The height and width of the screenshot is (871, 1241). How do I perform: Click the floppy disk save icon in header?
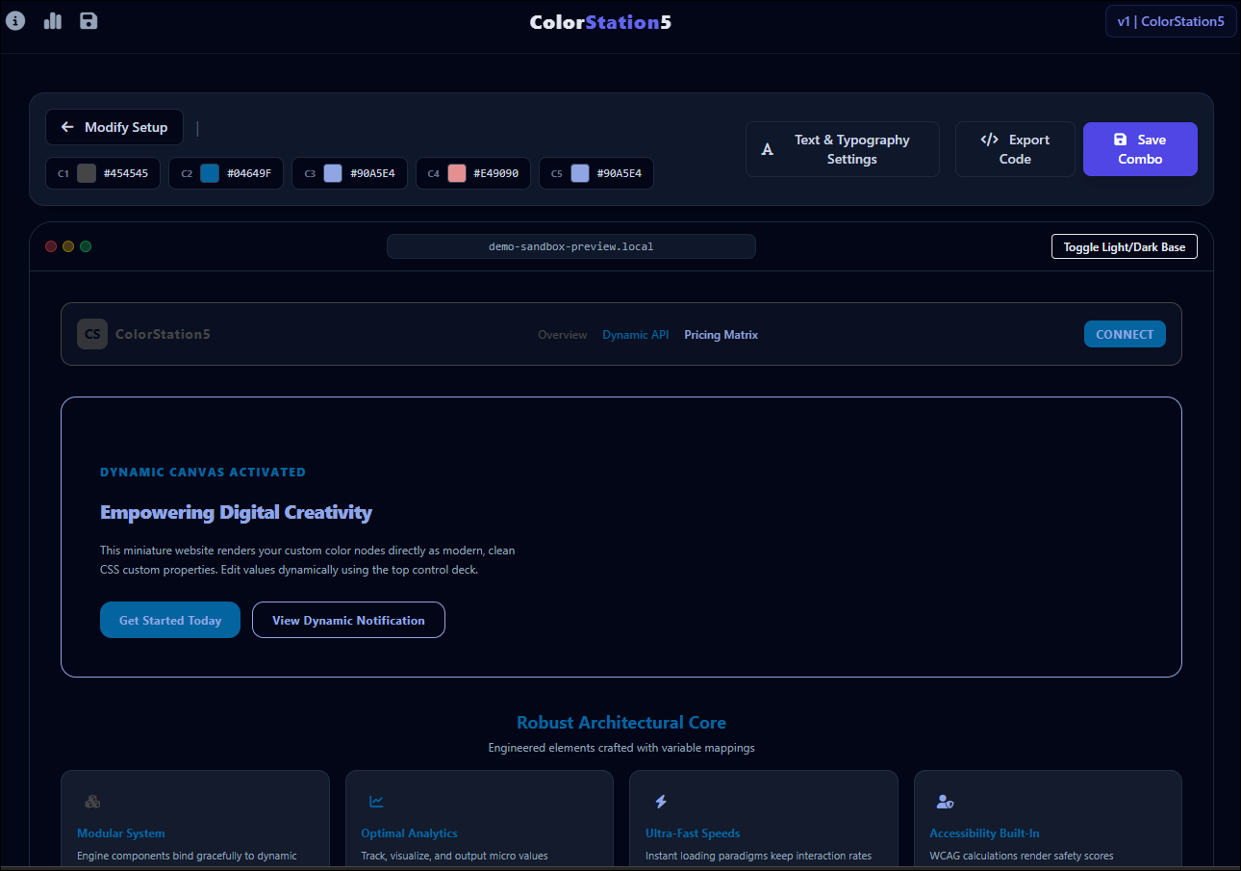pyautogui.click(x=89, y=20)
